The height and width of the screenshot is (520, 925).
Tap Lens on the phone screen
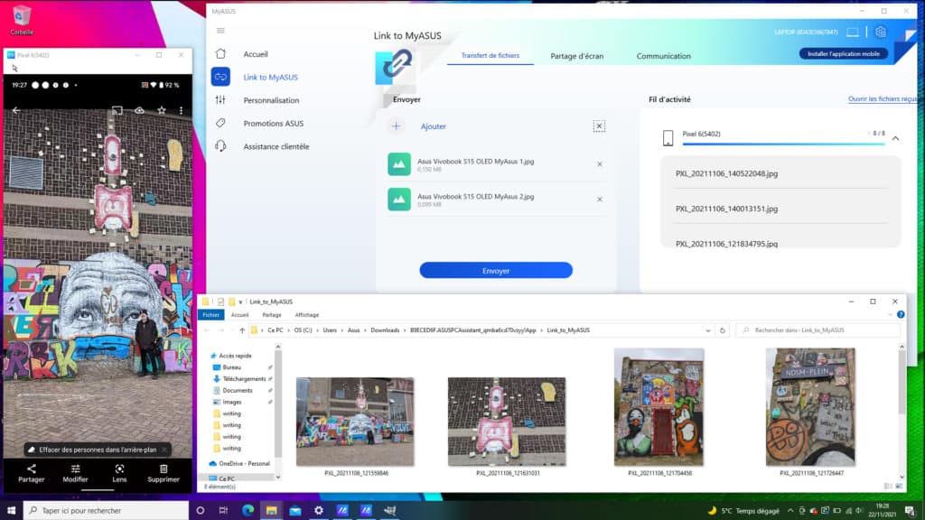coord(120,473)
